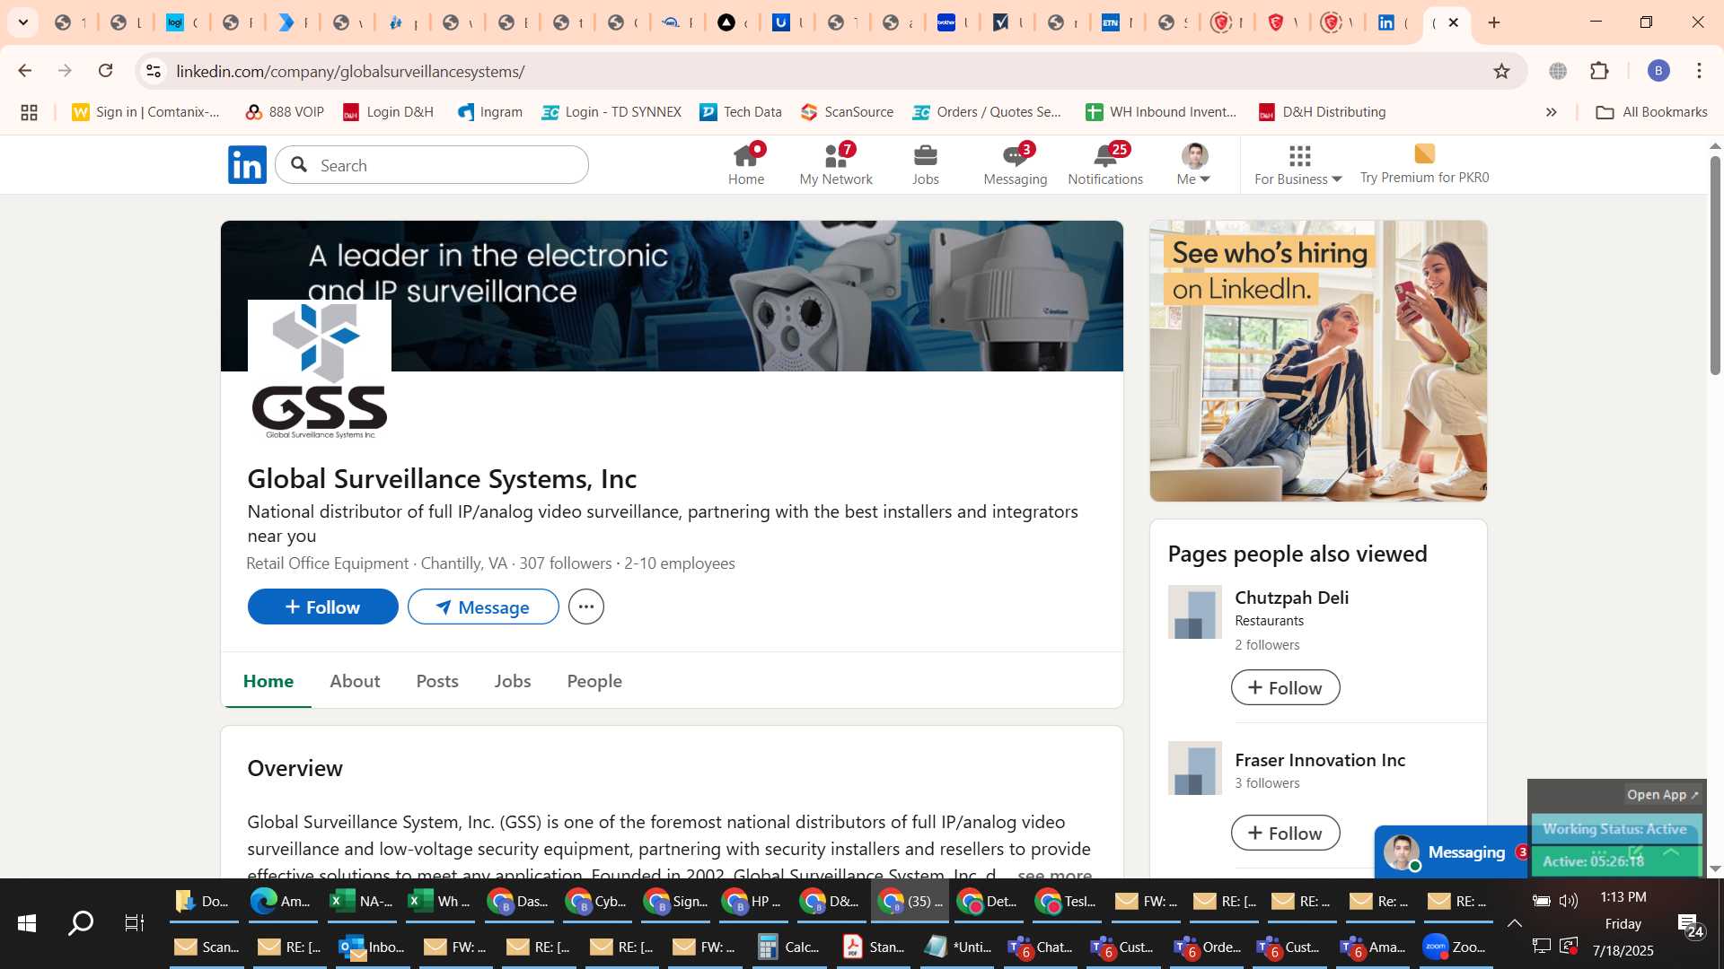This screenshot has width=1724, height=969.
Task: Open the apps grid bookmark icon
Action: pyautogui.click(x=29, y=112)
